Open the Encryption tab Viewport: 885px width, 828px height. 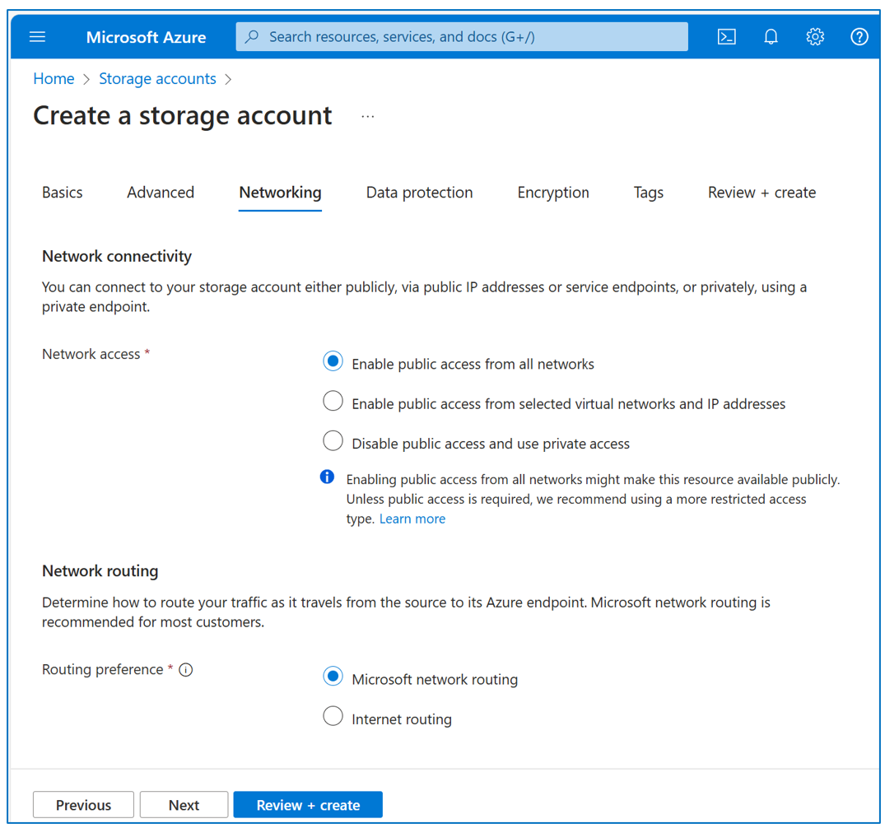pos(553,193)
